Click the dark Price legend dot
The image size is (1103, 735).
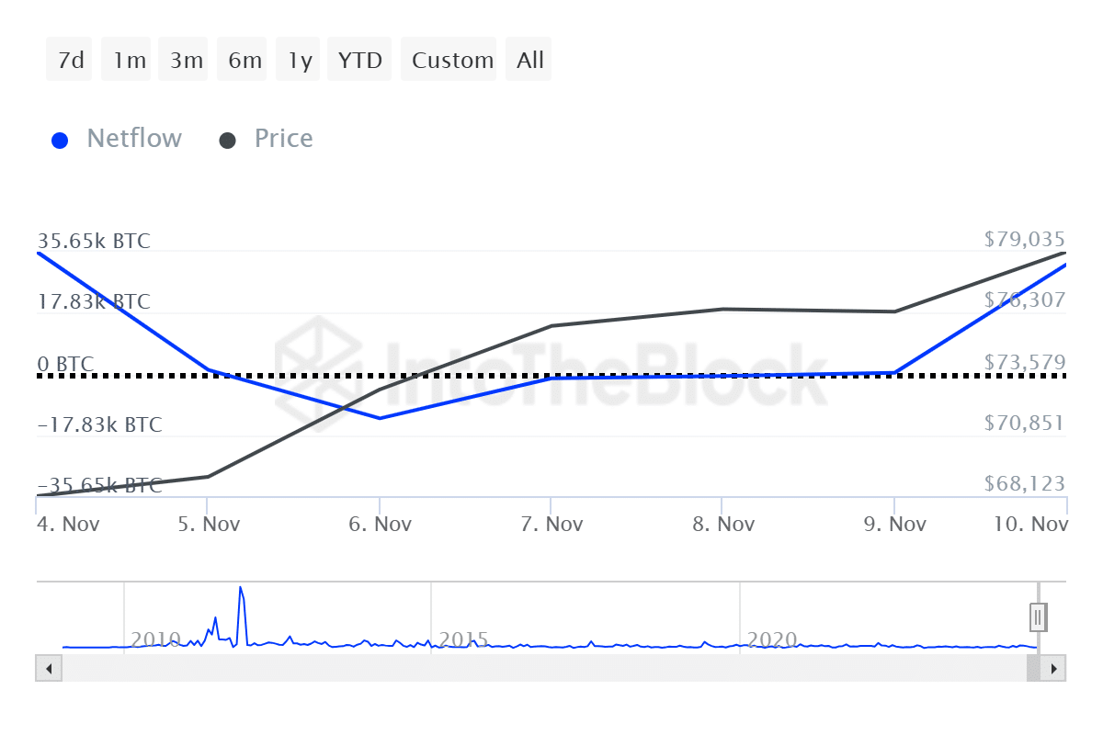[227, 138]
